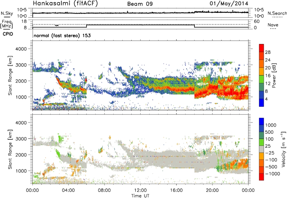Image resolution: width=287 pixels, height=198 pixels.
Task: Click the velocity panel Slant Range label
Action: coord(10,149)
